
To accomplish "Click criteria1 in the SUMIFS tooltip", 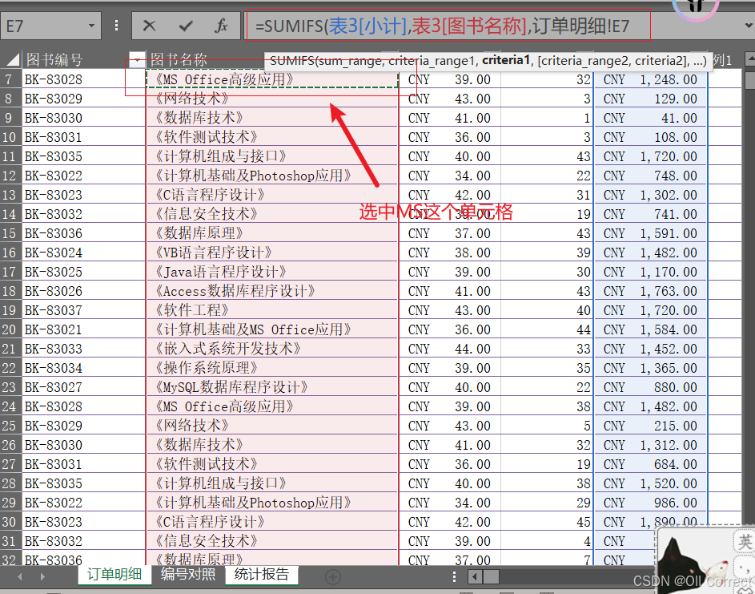I will [x=506, y=60].
